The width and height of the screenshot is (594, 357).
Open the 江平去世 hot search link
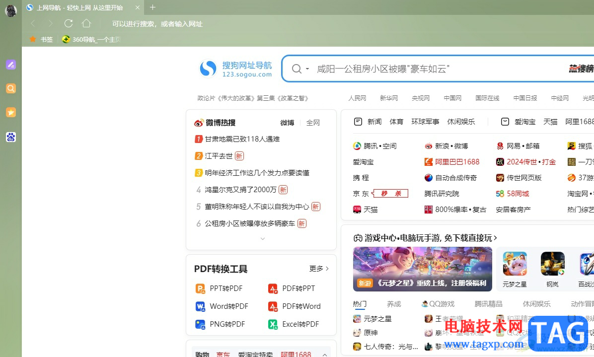click(x=220, y=156)
